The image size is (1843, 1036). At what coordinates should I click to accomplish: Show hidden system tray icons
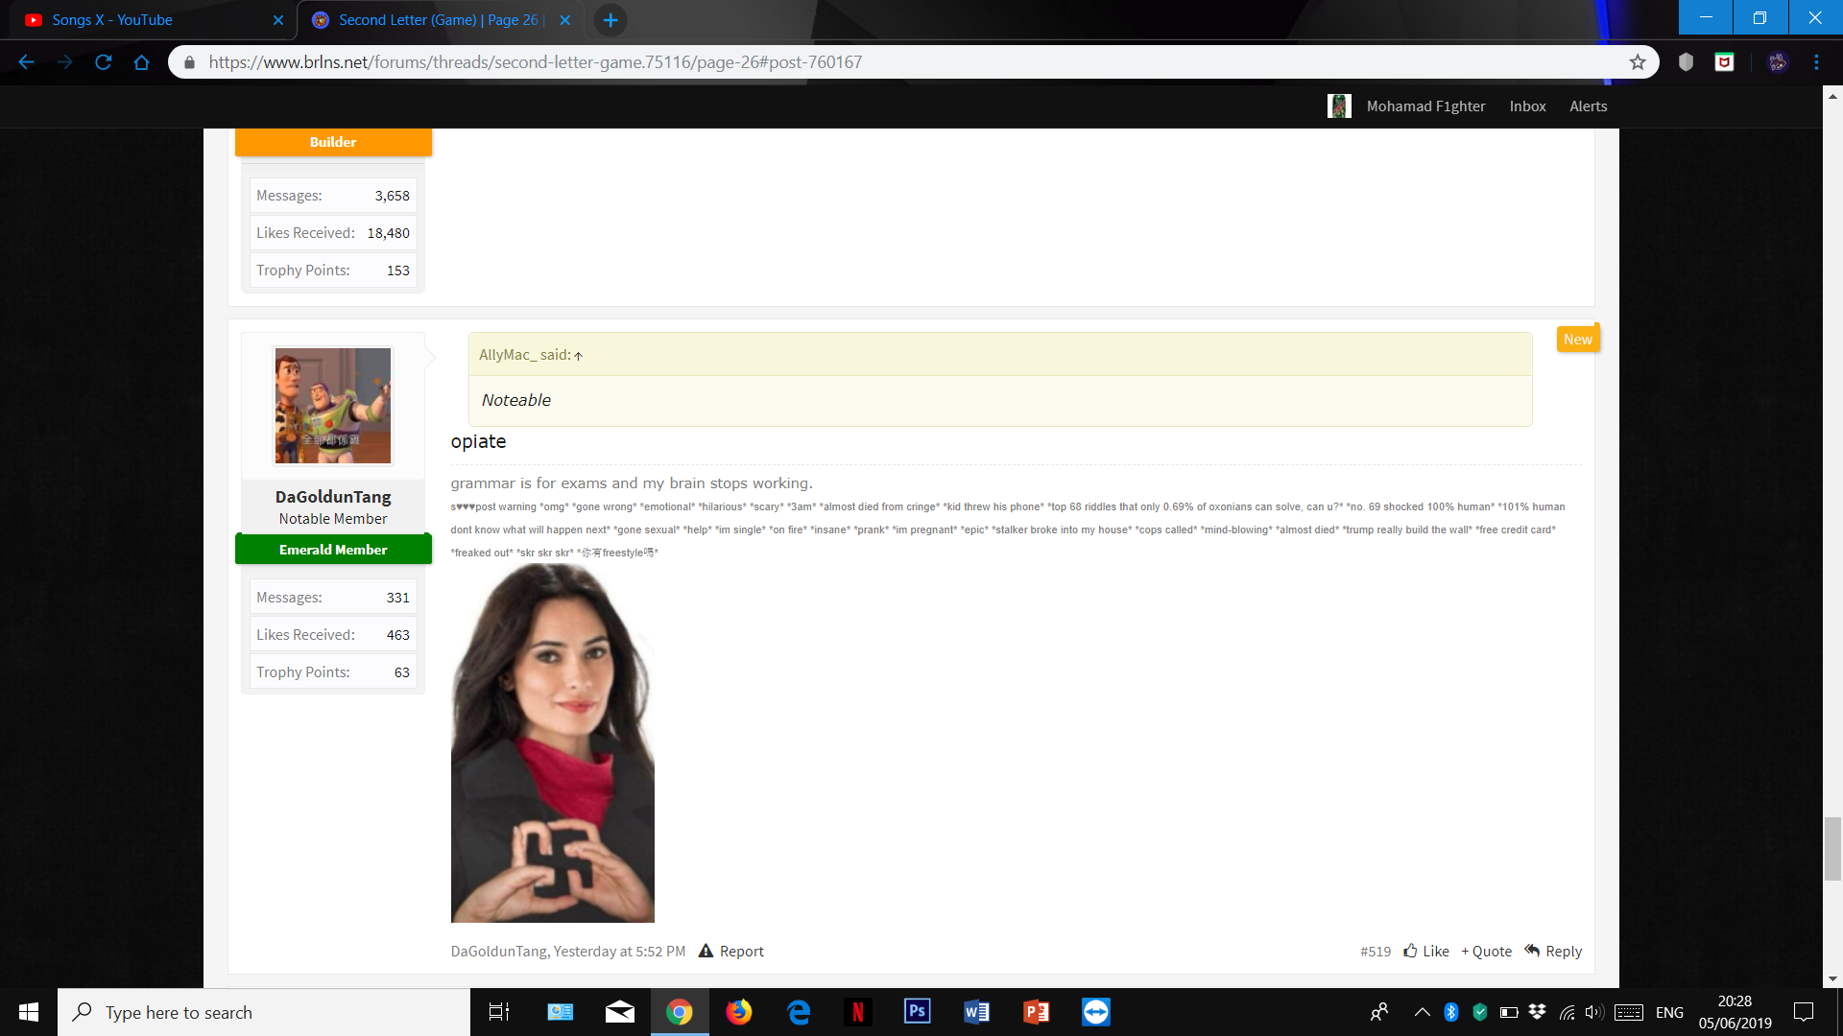(1423, 1012)
